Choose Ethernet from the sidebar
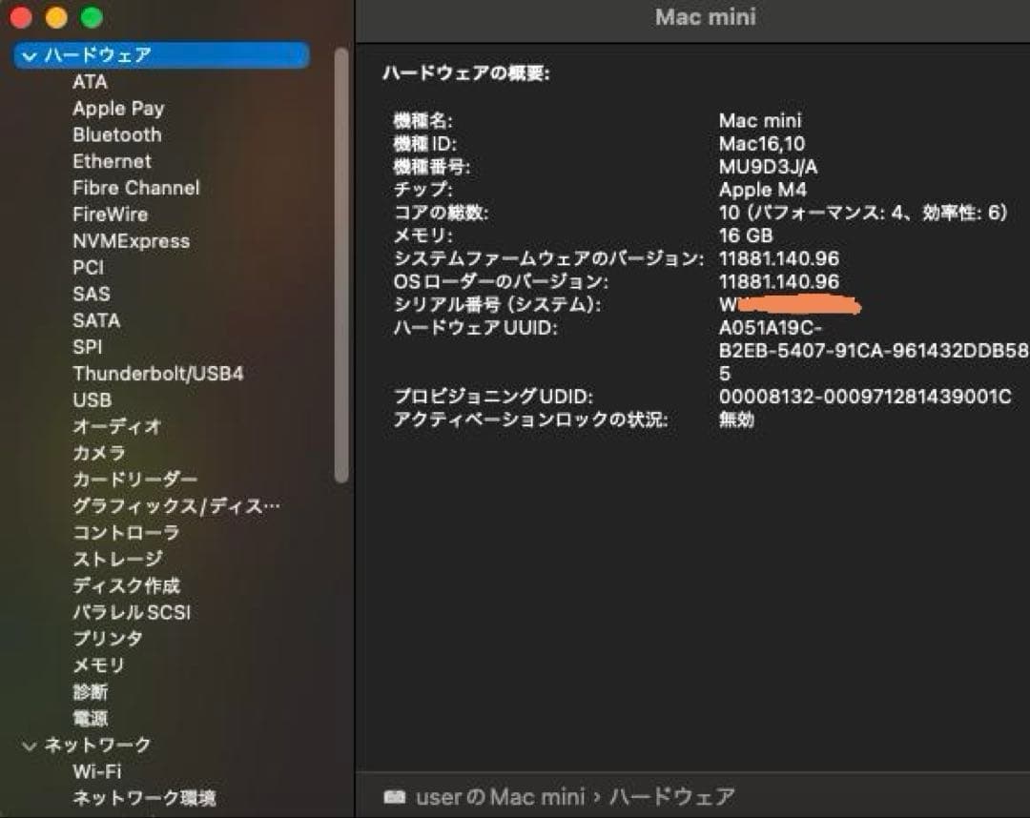 tap(112, 161)
